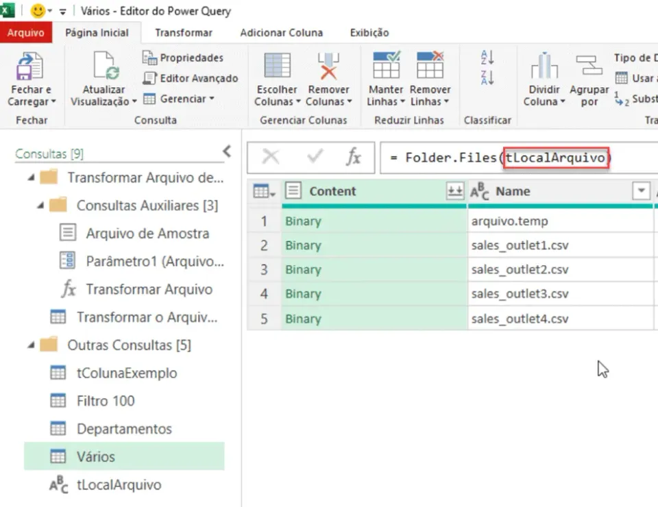Select row number 3
Screen dimensions: 658x507
(x=264, y=270)
